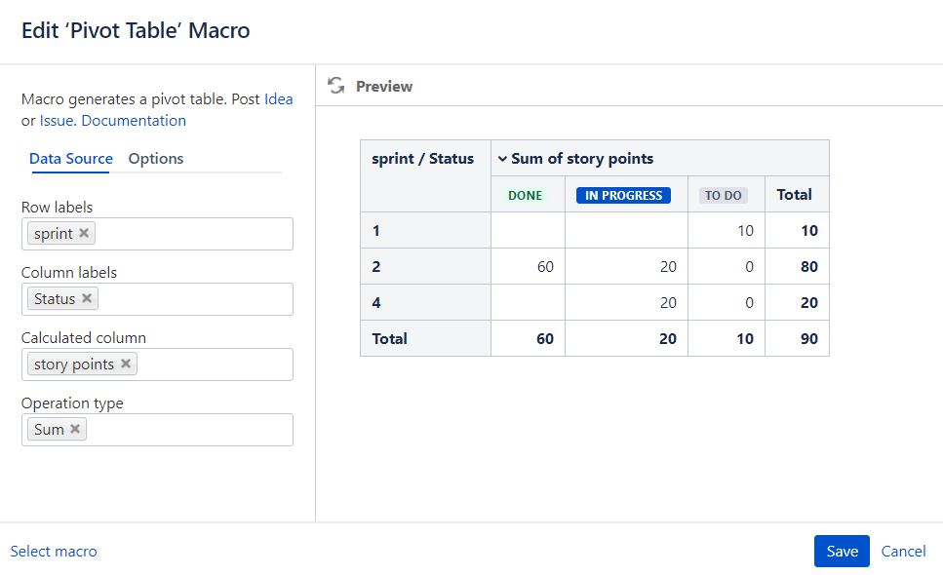Click inside the Calculated column field
943x575 pixels.
pos(215,364)
